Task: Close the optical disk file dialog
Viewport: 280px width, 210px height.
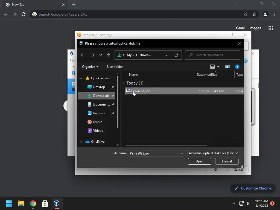Action: 240,43
